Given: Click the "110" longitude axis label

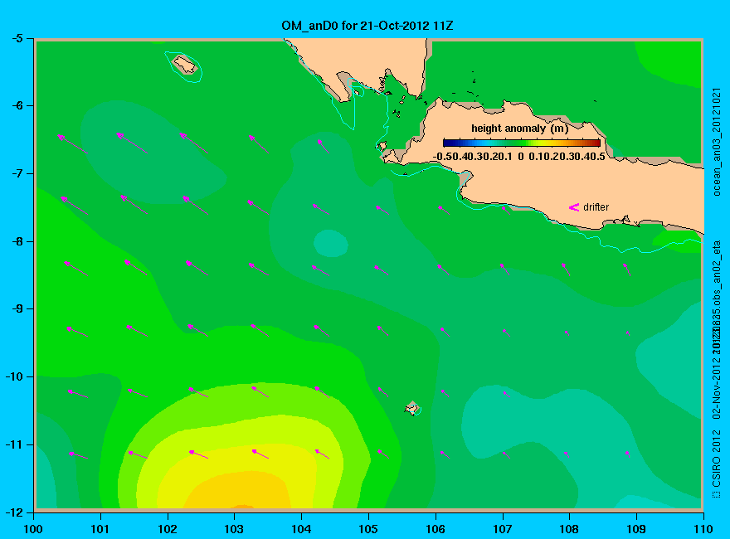Looking at the screenshot, I should [x=703, y=529].
